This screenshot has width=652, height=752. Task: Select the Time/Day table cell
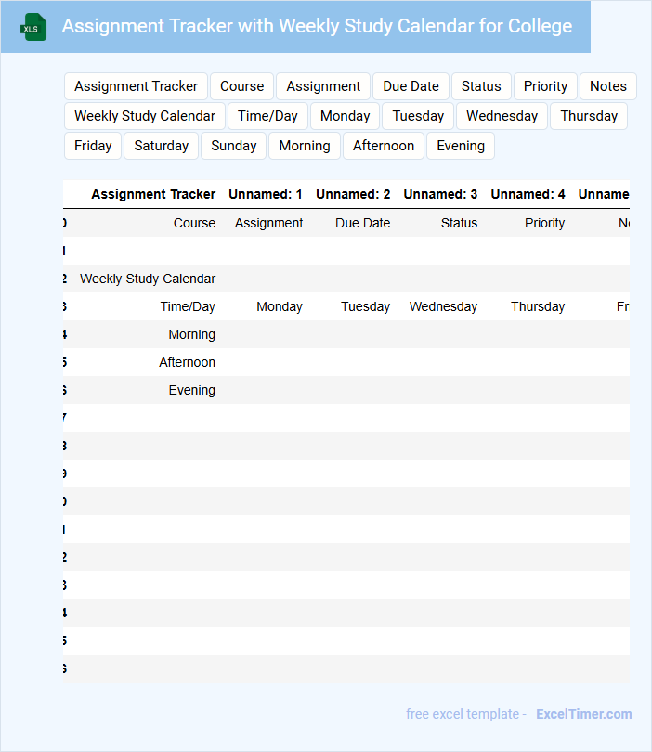pyautogui.click(x=188, y=306)
